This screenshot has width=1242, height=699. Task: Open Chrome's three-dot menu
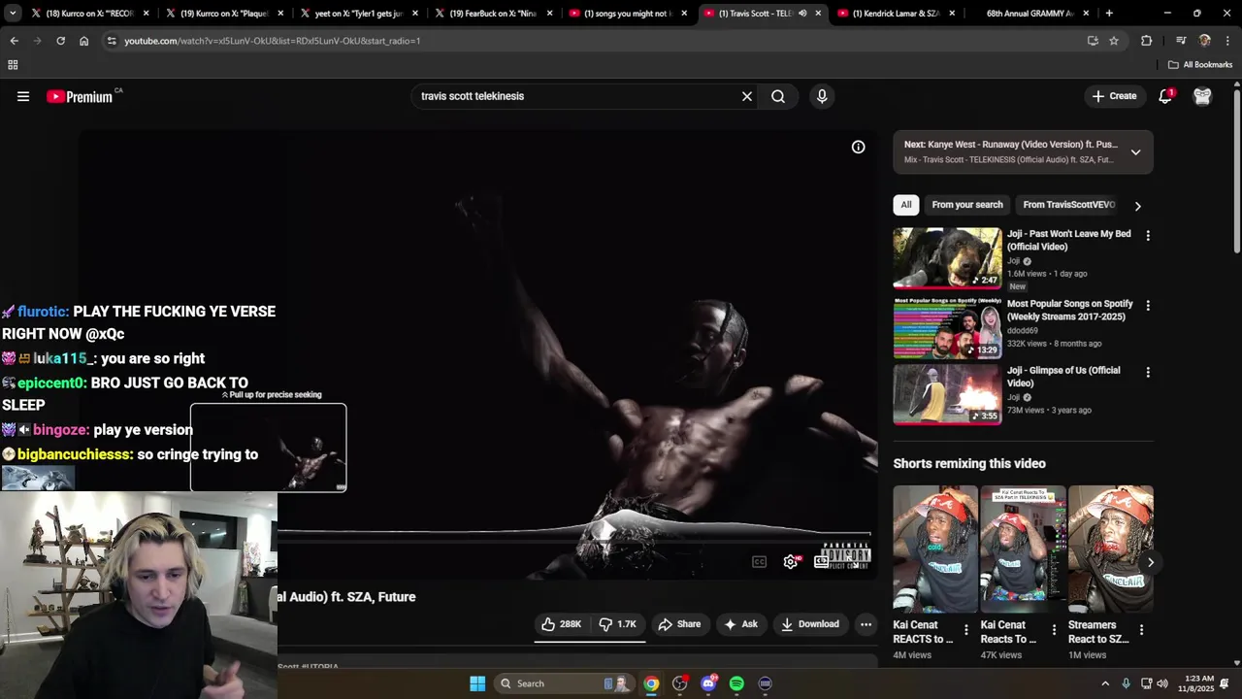[1227, 41]
